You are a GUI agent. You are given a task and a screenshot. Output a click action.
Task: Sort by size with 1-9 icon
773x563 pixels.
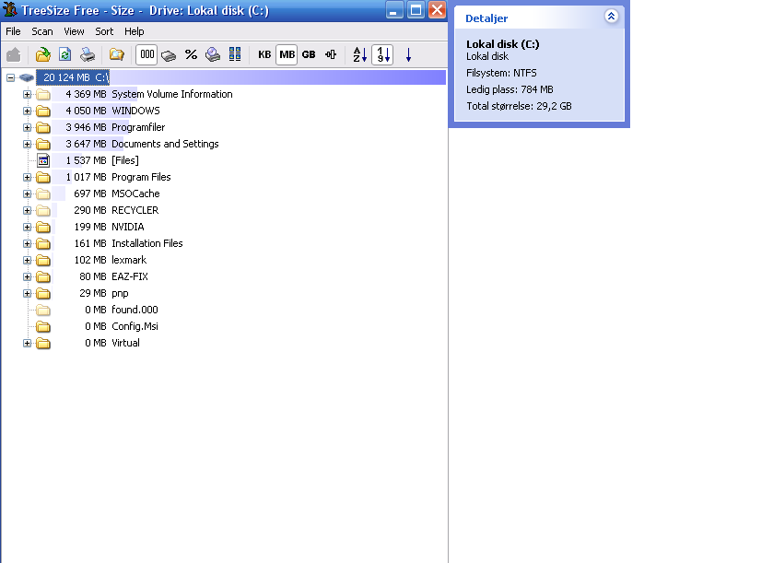(383, 54)
